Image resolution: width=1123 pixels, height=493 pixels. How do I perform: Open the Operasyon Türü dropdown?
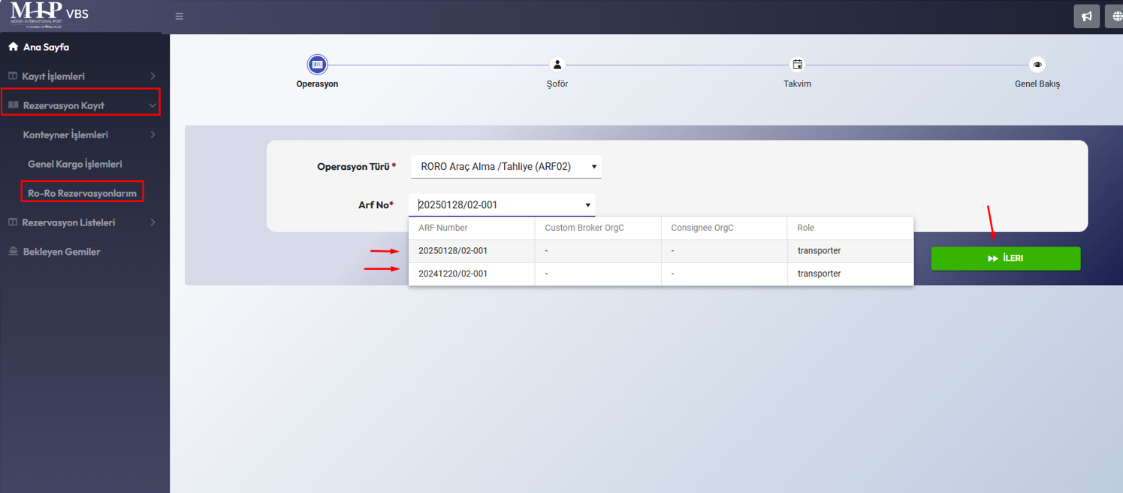pyautogui.click(x=506, y=167)
